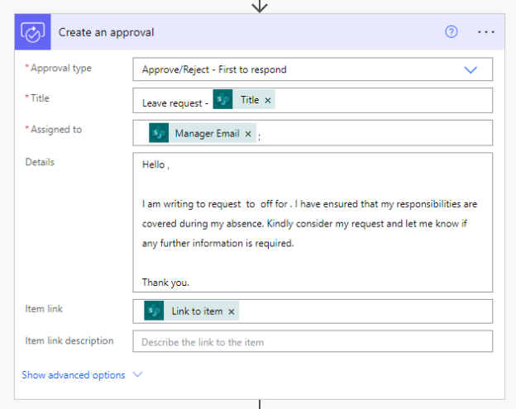
Task: Remove the Manager Email token
Action: coord(248,134)
